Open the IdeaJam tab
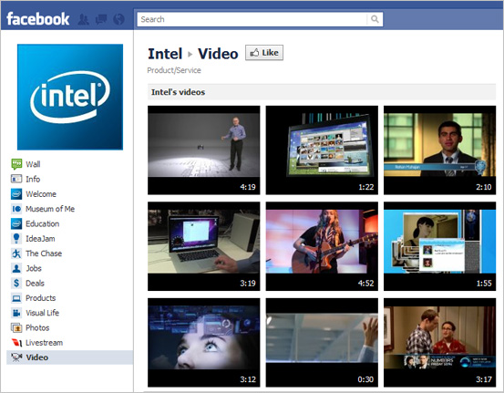The height and width of the screenshot is (393, 504). coord(40,238)
